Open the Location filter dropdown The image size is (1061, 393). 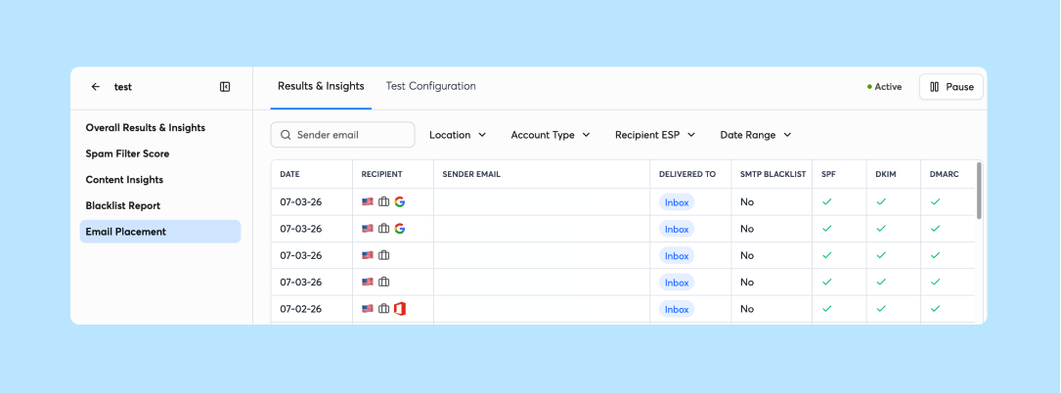click(458, 135)
